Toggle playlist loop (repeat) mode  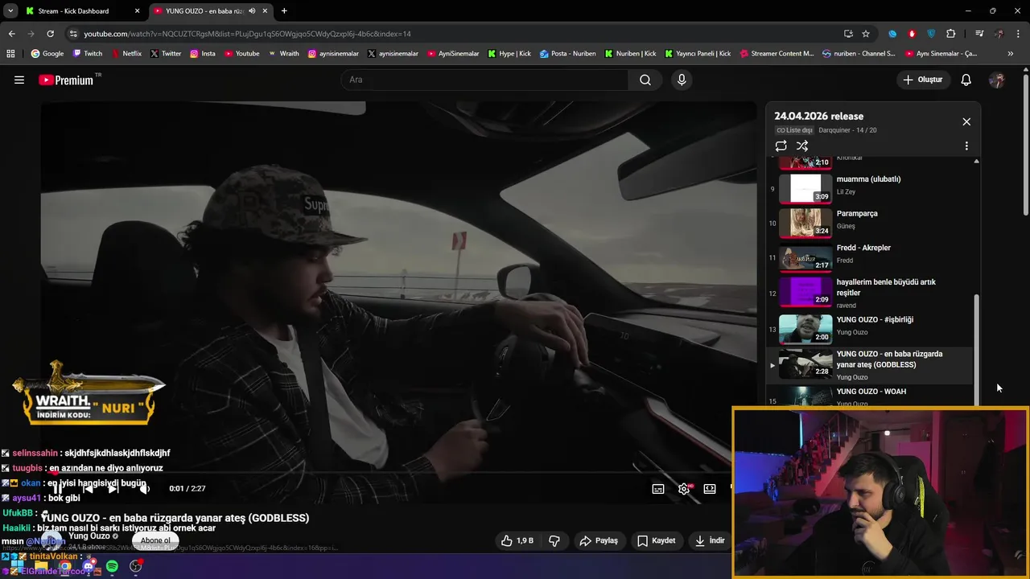(781, 146)
